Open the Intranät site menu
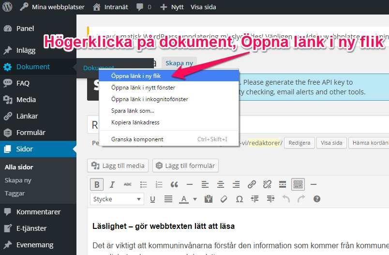The image size is (389, 255). (x=111, y=7)
